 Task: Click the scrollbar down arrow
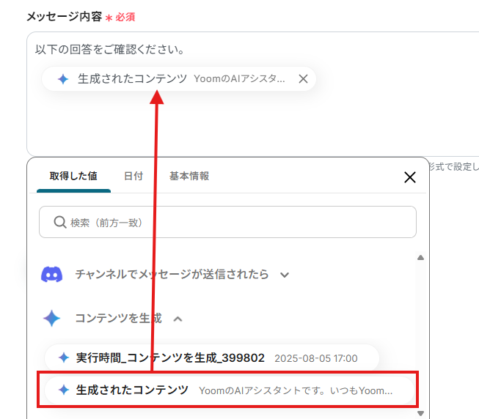(420, 413)
